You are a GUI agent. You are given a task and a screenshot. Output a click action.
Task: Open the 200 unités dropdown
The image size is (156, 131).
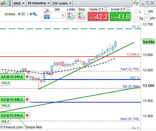pos(62,3)
